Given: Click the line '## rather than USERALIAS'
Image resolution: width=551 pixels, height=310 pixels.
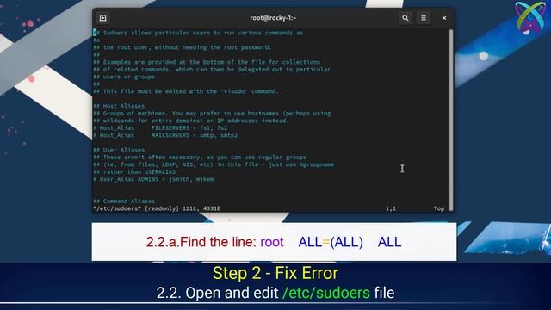Looking at the screenshot, I should click(x=134, y=172).
